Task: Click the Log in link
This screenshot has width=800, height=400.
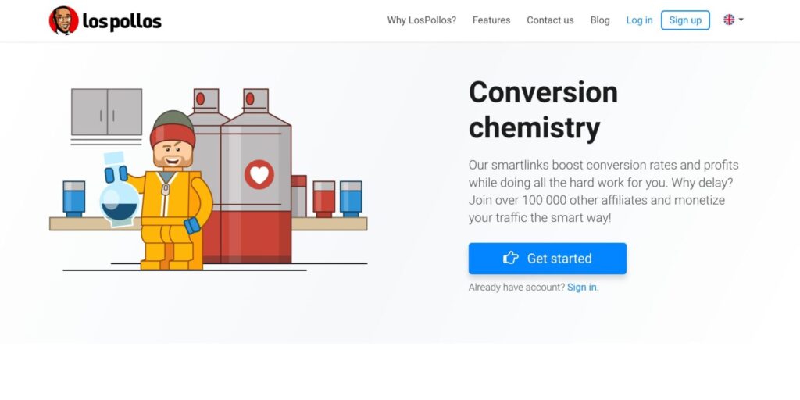Action: 639,20
